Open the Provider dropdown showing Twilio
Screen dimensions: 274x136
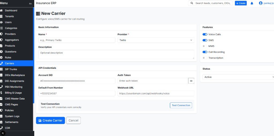click(x=156, y=40)
